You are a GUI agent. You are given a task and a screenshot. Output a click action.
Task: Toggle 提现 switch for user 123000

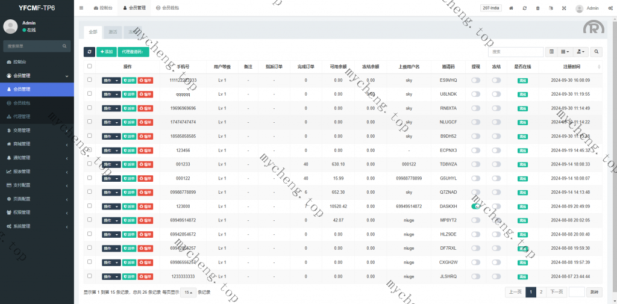coord(475,206)
